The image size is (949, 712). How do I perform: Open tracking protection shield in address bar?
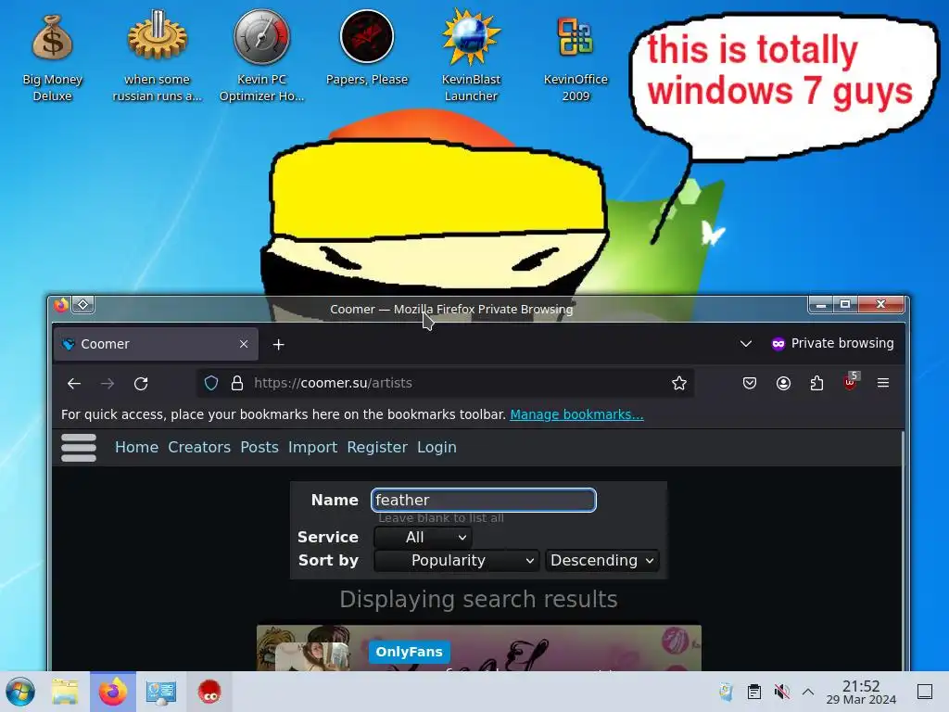pos(211,383)
